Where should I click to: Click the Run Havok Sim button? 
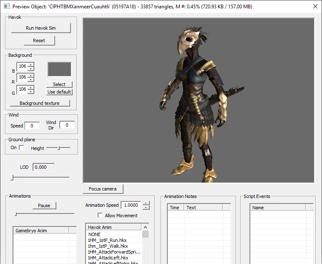click(x=41, y=28)
